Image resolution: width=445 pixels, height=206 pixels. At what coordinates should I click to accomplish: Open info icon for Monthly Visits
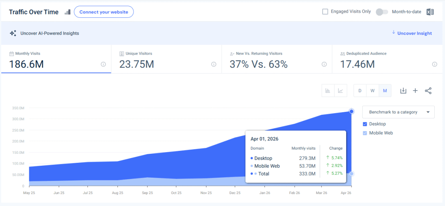coord(103,64)
